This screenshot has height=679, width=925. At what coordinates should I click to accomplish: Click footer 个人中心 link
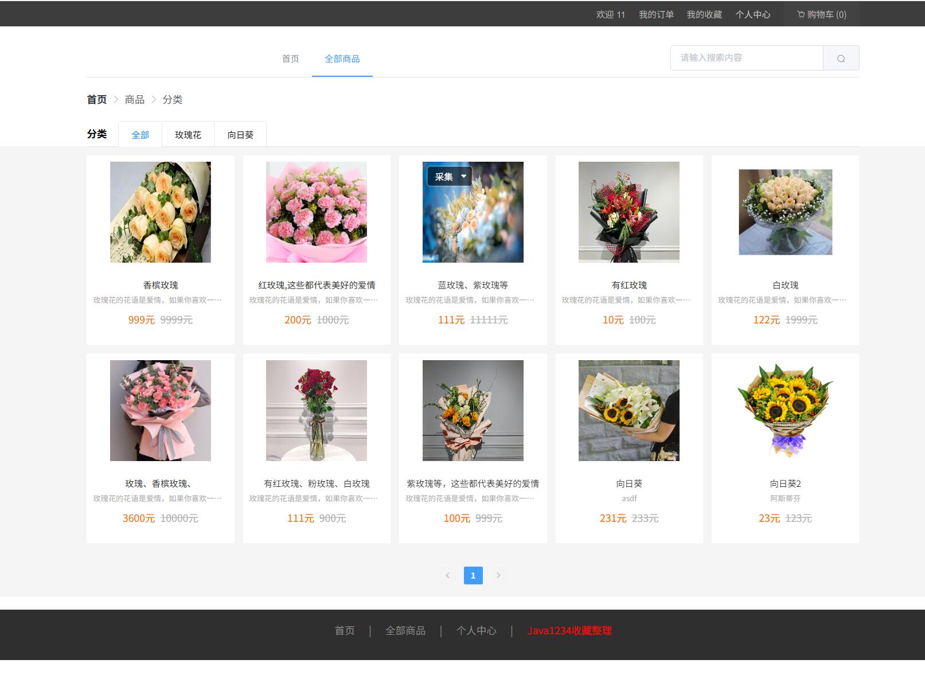tap(476, 631)
